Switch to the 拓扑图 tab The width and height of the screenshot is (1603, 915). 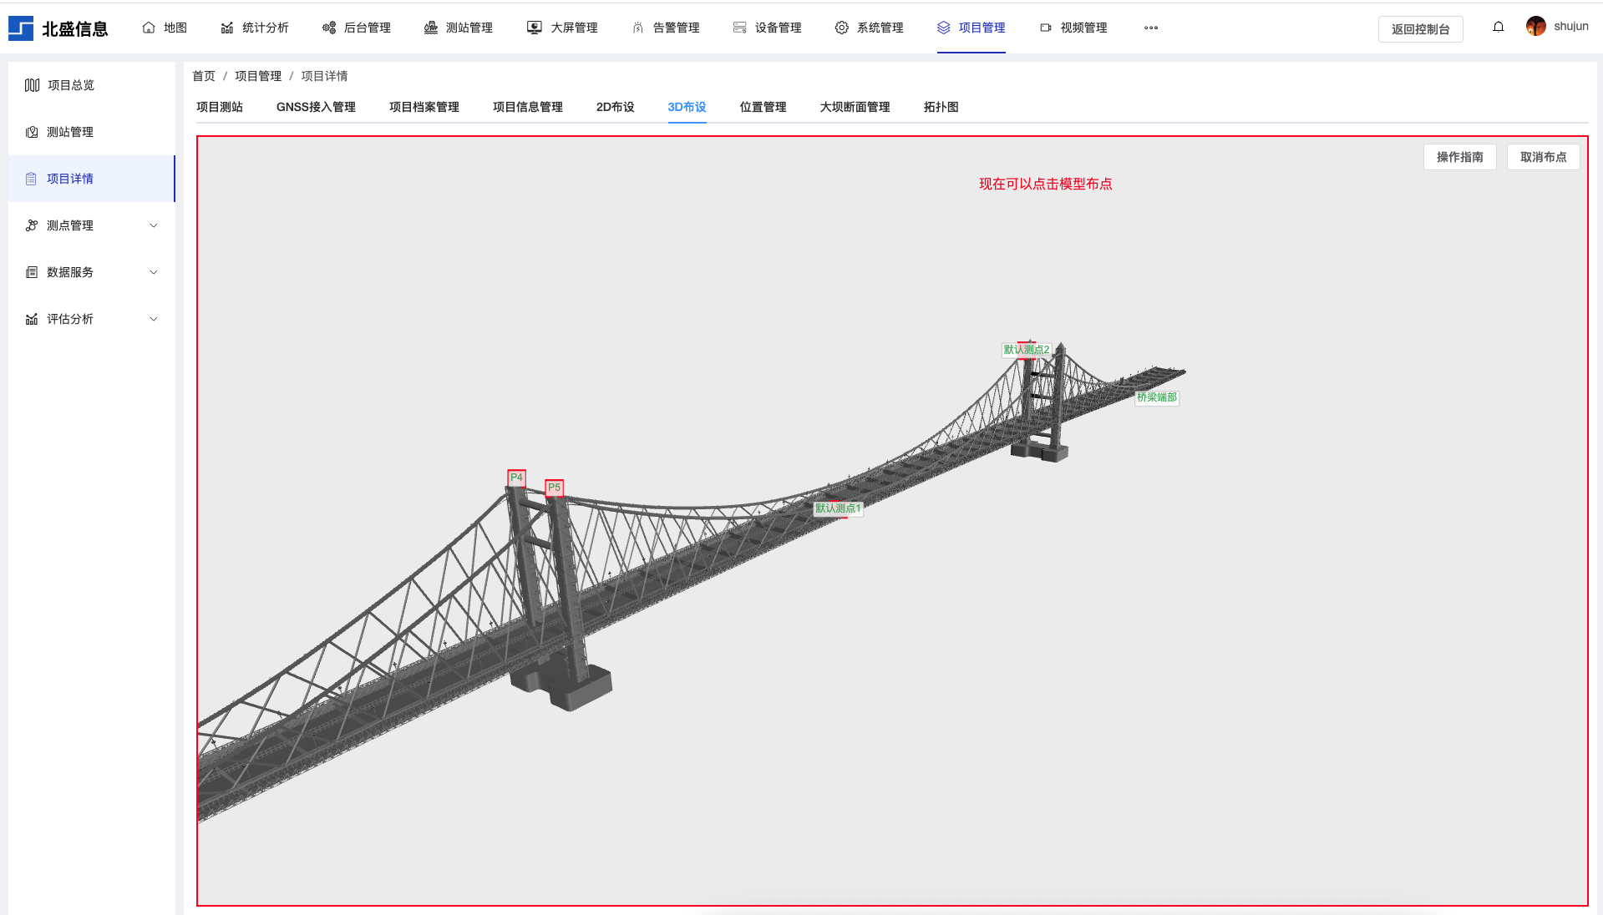point(941,107)
